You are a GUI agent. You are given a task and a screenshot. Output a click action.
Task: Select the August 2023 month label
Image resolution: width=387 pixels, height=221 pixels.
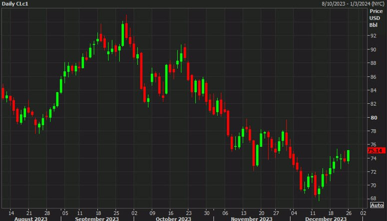pos(31,219)
